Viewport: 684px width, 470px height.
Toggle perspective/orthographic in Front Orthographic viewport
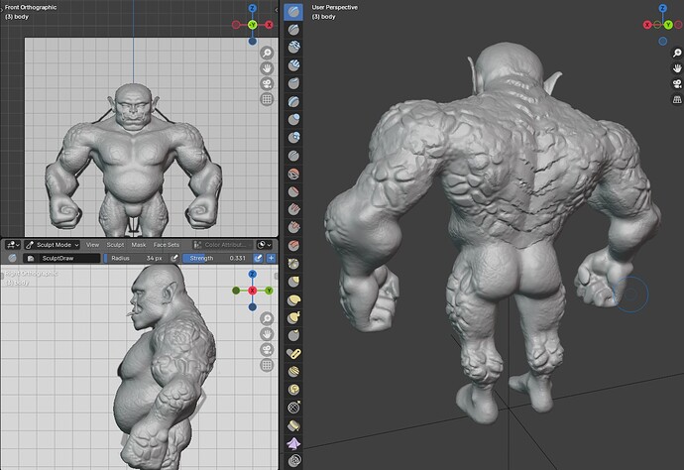pos(267,99)
